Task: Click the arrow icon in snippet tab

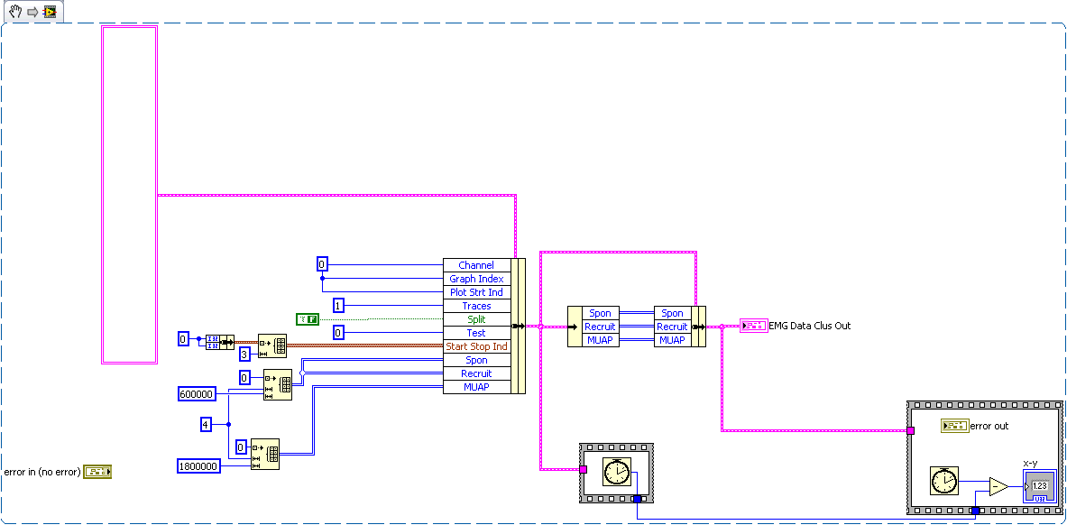Action: tap(32, 13)
